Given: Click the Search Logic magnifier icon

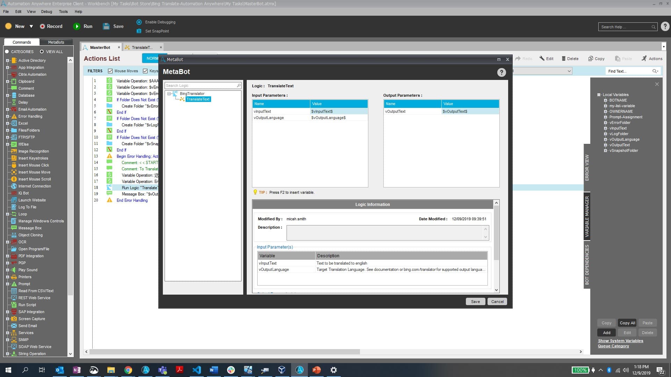Looking at the screenshot, I should tap(239, 86).
